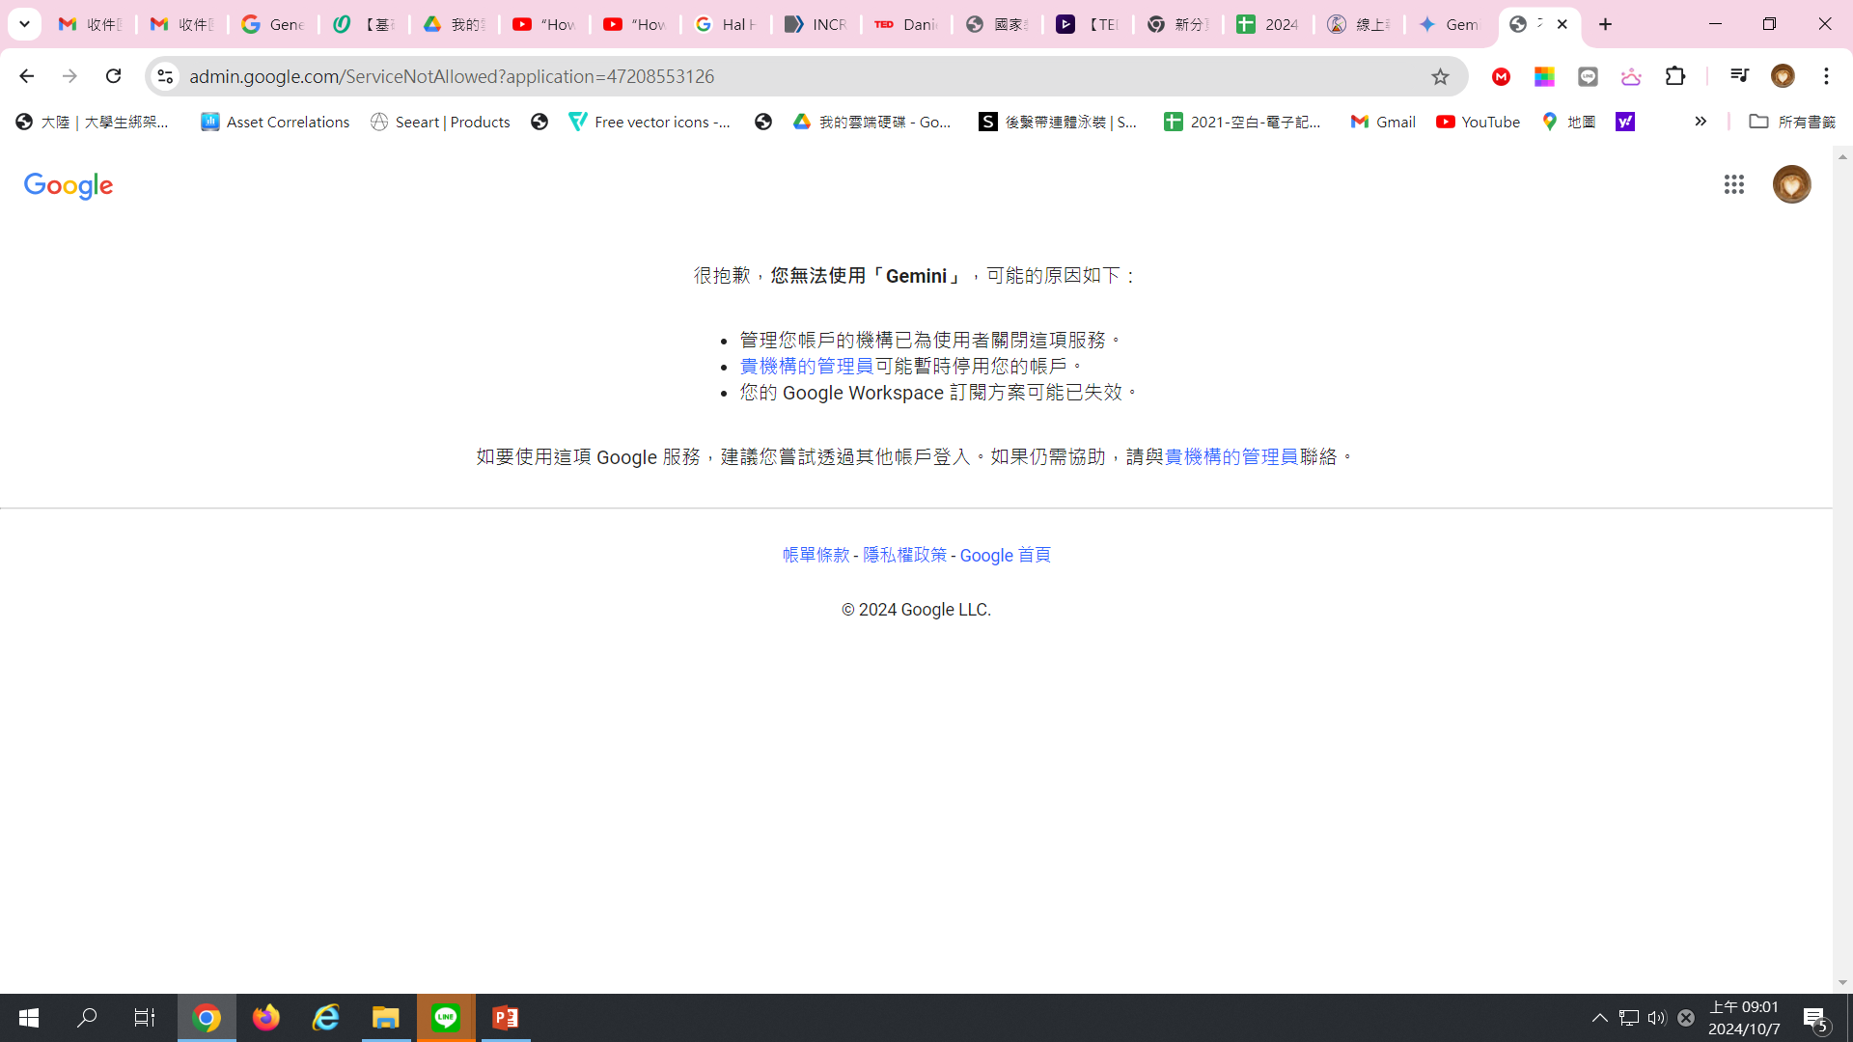Image resolution: width=1853 pixels, height=1042 pixels.
Task: Open the chat bubble extension icon
Action: point(1588,76)
